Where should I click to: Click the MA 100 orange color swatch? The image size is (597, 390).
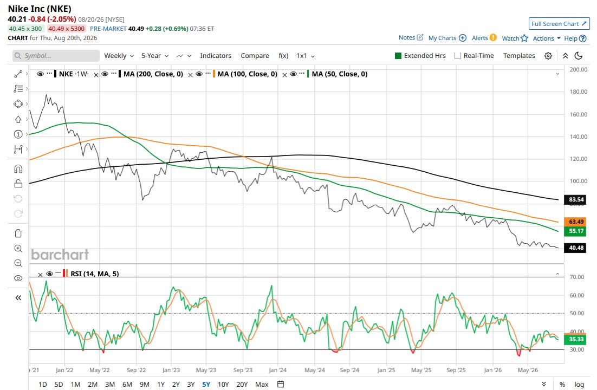coord(214,74)
